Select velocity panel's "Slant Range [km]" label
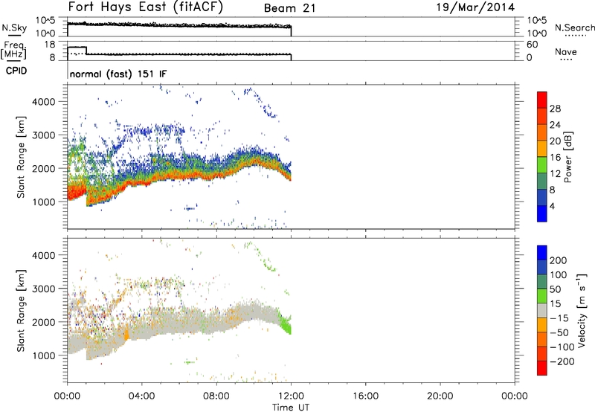This screenshot has width=595, height=412. tap(21, 311)
